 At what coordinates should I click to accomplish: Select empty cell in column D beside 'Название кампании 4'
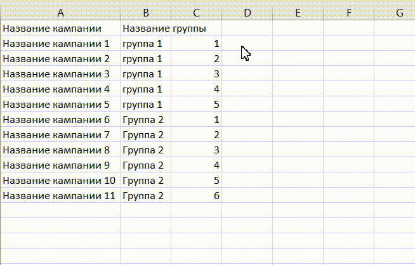pyautogui.click(x=247, y=89)
